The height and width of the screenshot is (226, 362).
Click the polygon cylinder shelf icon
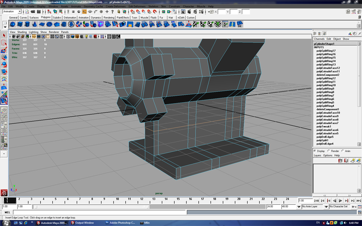coord(28,24)
